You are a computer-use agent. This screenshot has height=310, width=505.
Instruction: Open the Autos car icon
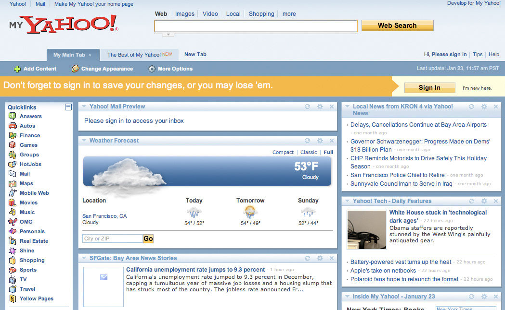[12, 126]
